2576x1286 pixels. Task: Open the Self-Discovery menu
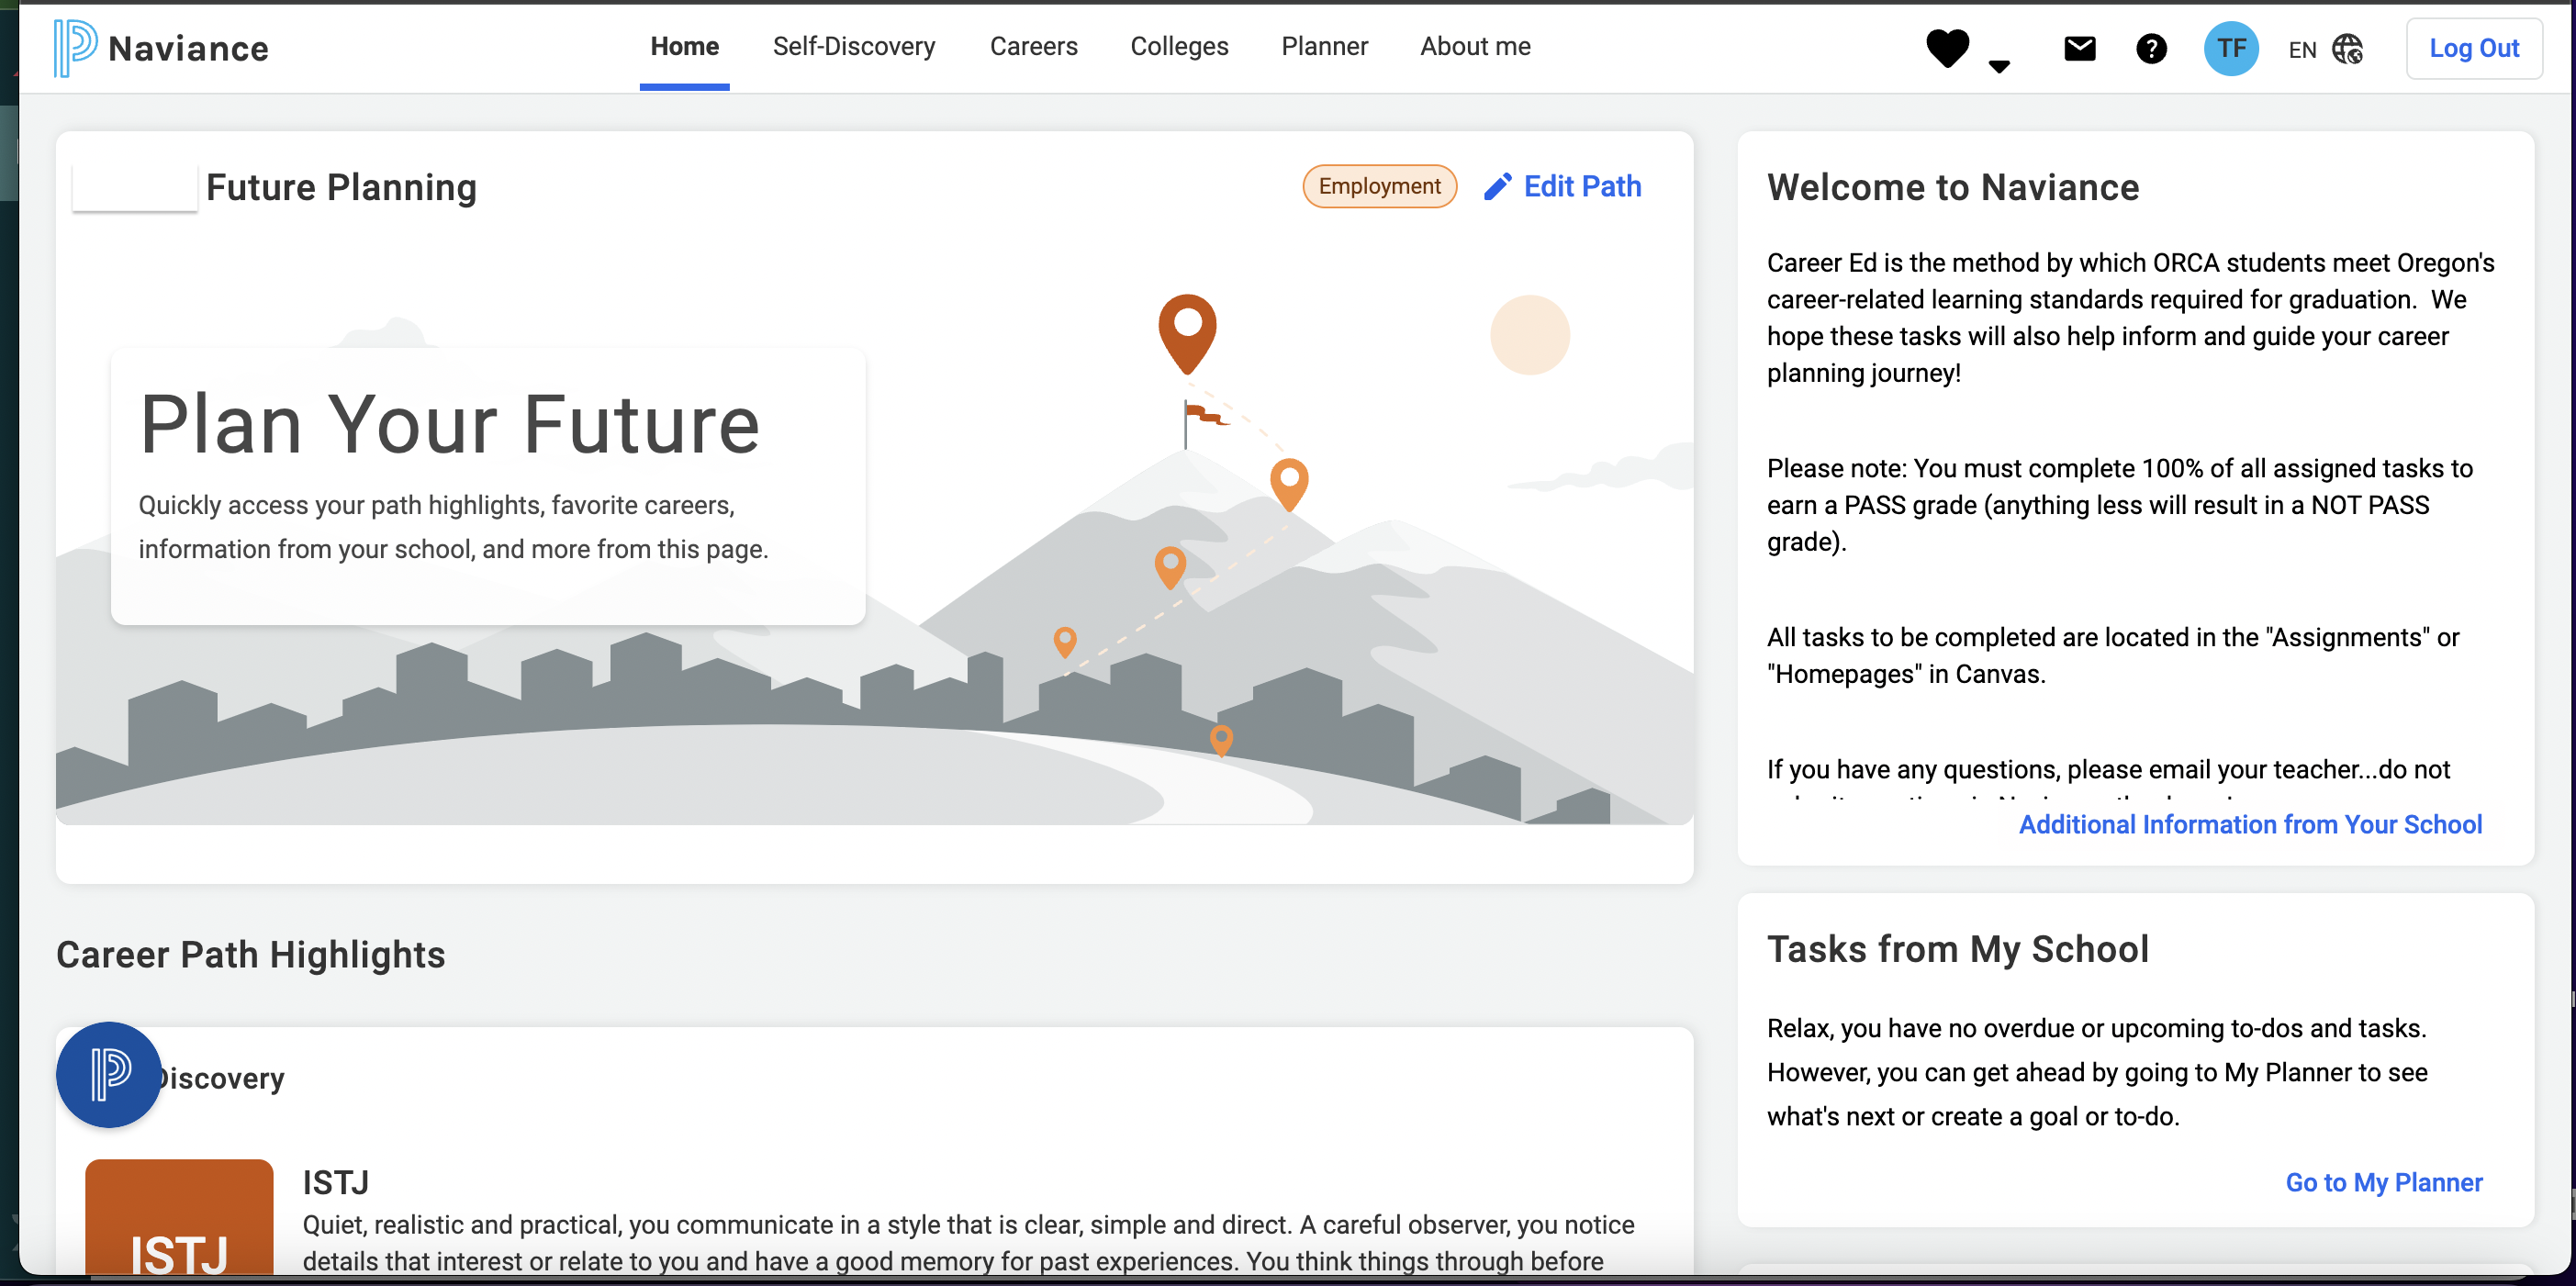pyautogui.click(x=854, y=46)
